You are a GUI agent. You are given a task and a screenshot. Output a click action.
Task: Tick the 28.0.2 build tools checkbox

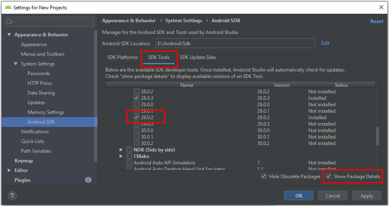coord(137,92)
